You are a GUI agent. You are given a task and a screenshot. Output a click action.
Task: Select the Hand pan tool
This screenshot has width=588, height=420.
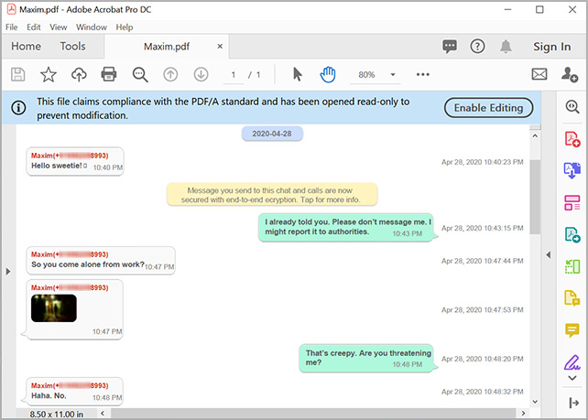tap(328, 74)
